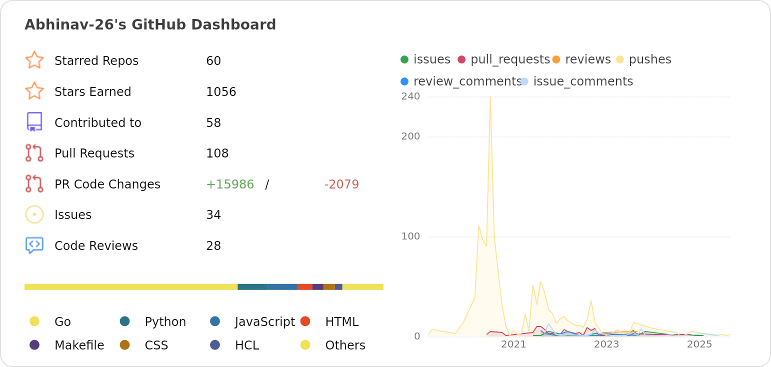The width and height of the screenshot is (771, 367).
Task: Click the Issues circle icon
Action: (x=34, y=214)
